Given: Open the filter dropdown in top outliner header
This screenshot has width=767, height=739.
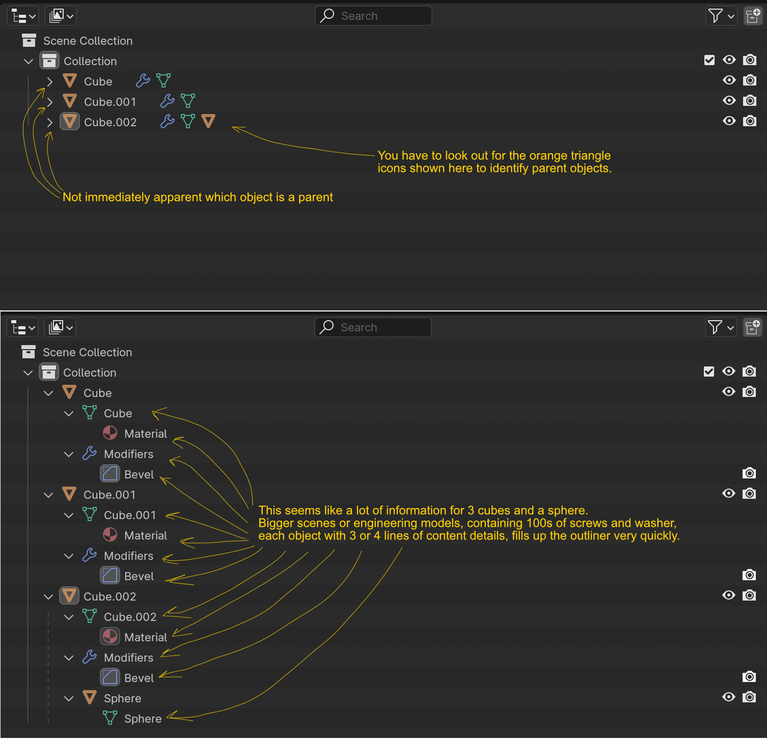Looking at the screenshot, I should click(x=722, y=16).
